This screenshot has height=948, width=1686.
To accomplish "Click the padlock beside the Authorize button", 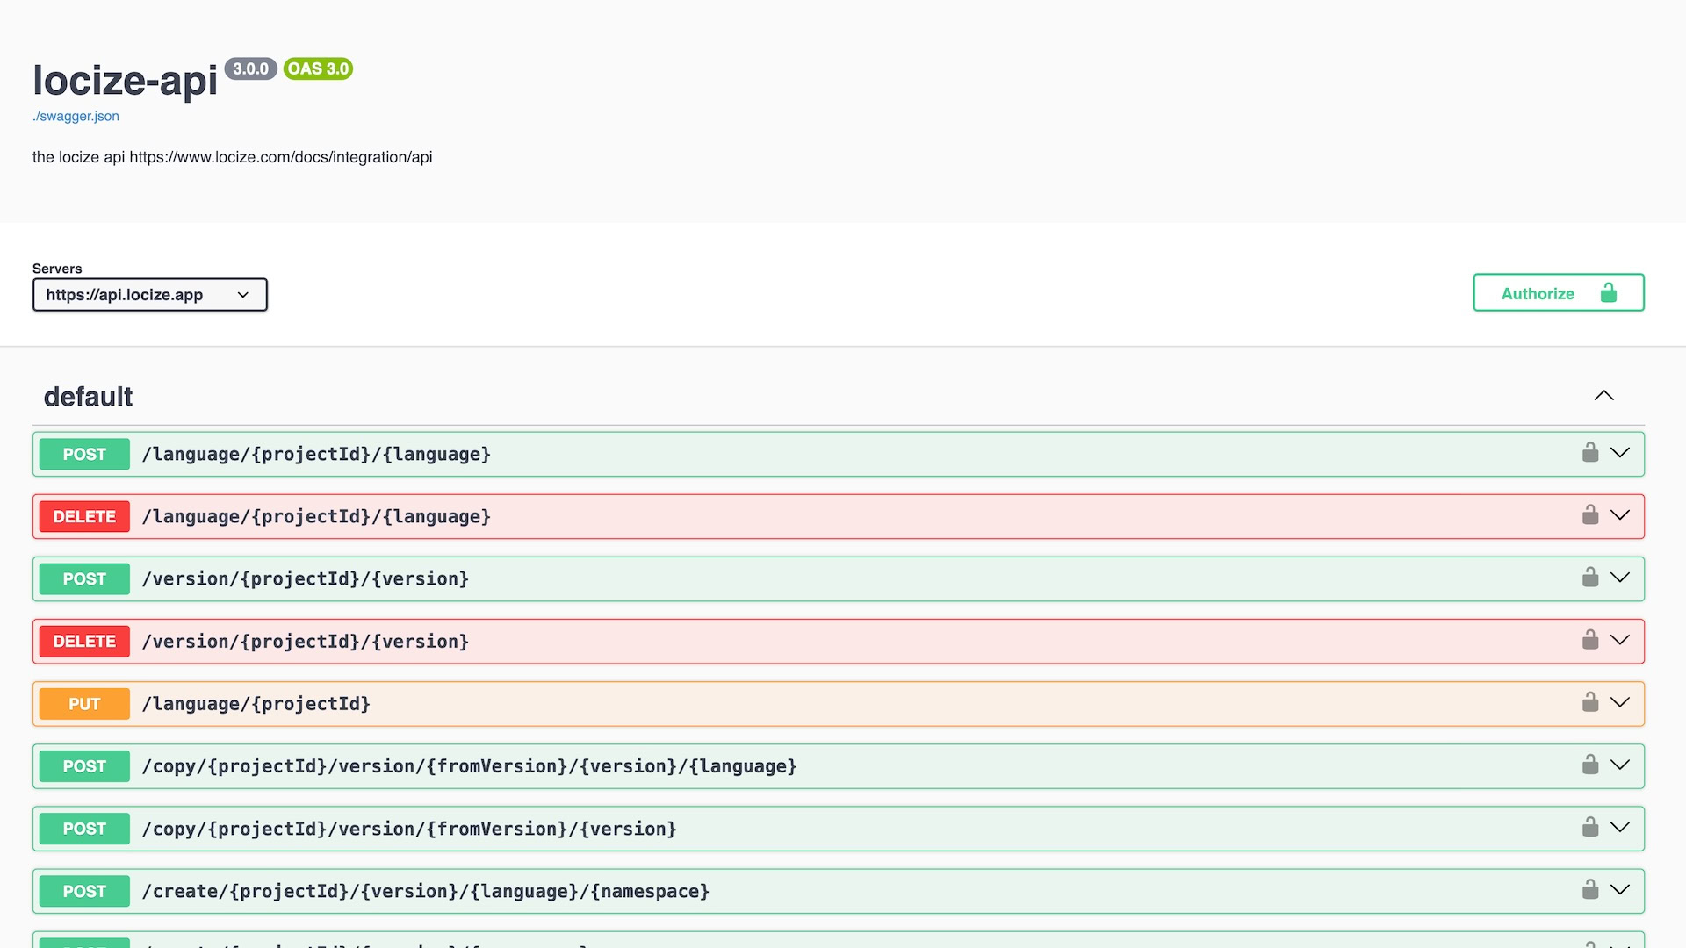I will pos(1609,293).
